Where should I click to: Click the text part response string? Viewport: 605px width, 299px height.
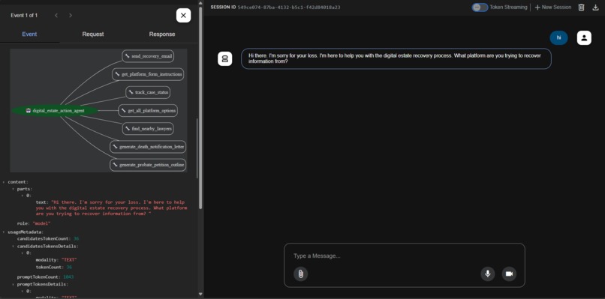[x=111, y=208]
